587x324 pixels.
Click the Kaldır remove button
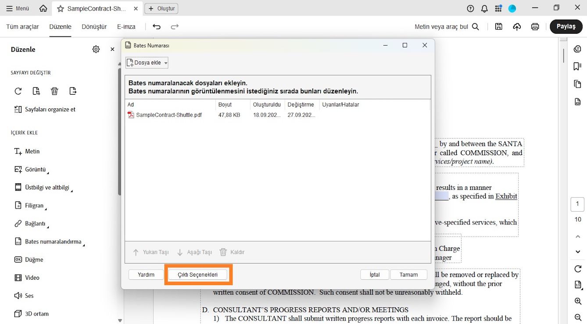pyautogui.click(x=232, y=252)
